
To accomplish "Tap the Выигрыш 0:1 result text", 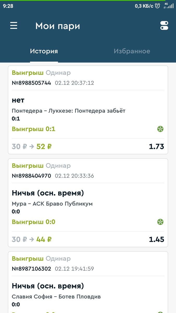I will [x=33, y=129].
